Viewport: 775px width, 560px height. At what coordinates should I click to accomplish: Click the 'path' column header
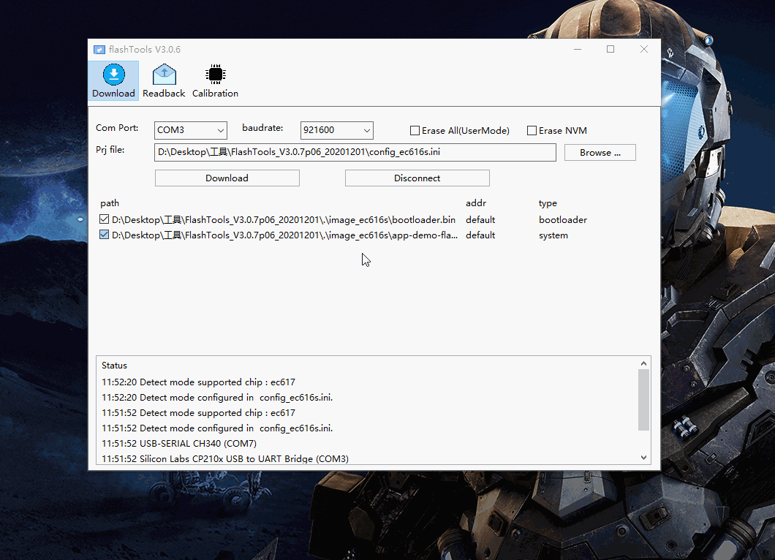109,203
